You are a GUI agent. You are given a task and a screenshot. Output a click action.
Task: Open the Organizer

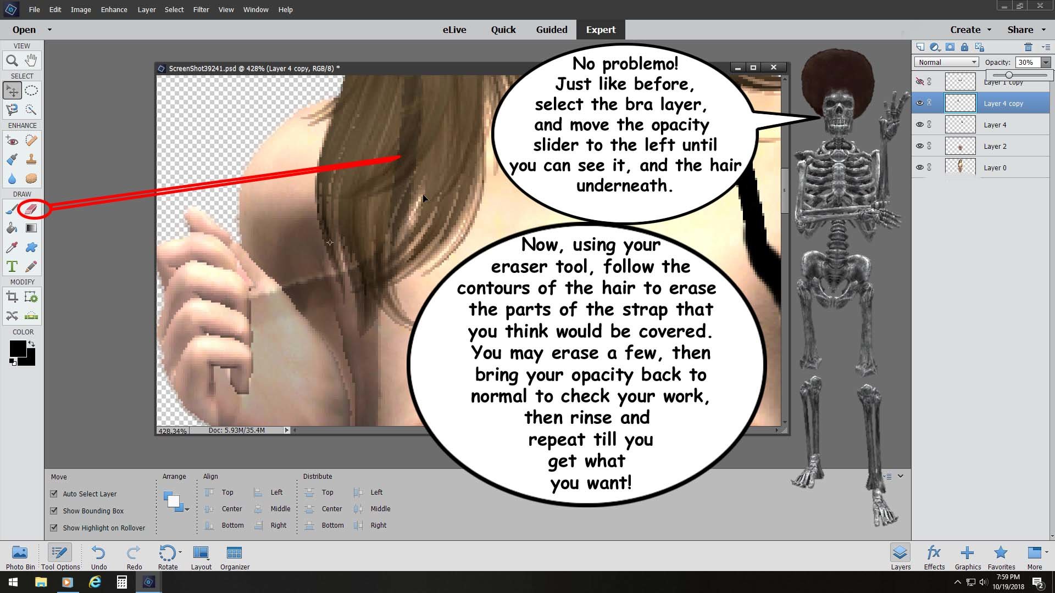(x=235, y=557)
